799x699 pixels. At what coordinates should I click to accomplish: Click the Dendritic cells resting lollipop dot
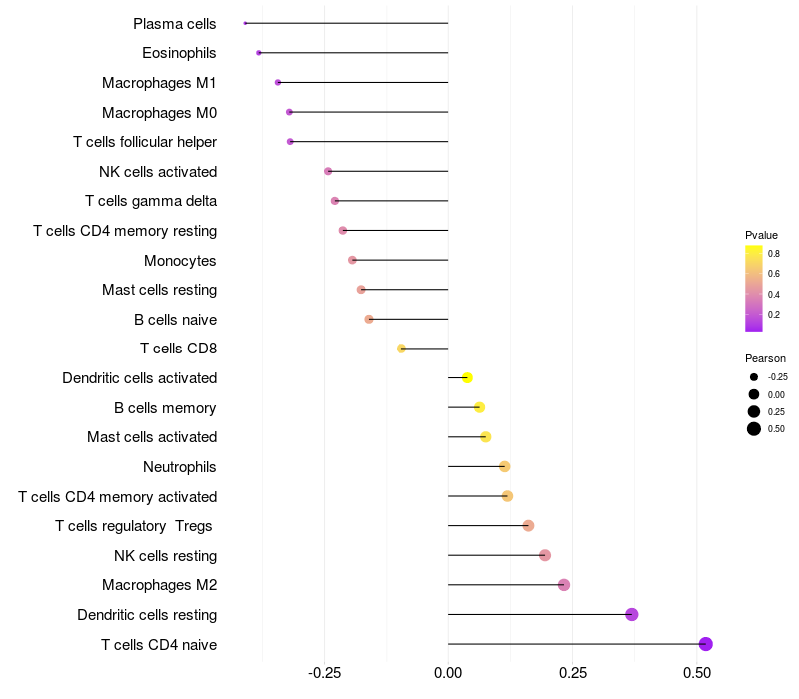632,614
